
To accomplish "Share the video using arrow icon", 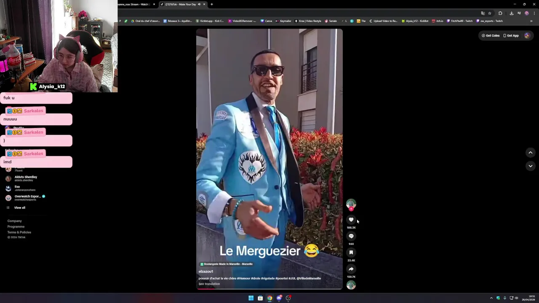I will tap(351, 269).
